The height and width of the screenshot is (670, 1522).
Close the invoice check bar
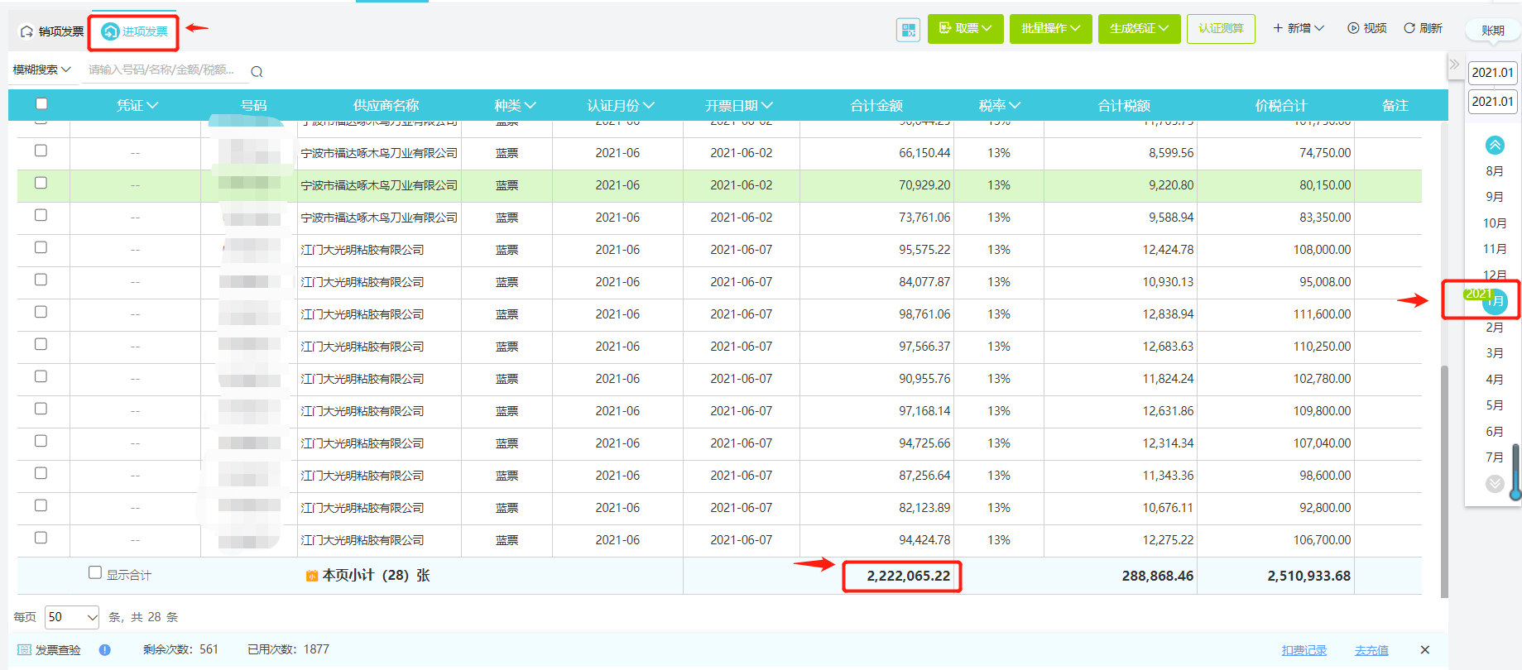click(x=1424, y=650)
